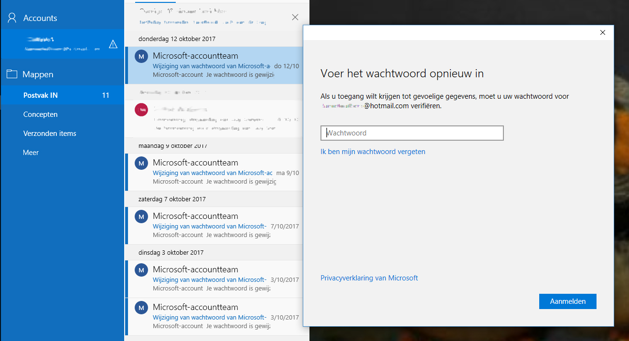Image resolution: width=629 pixels, height=341 pixels.
Task: Open the Accounts heading
Action: (40, 18)
